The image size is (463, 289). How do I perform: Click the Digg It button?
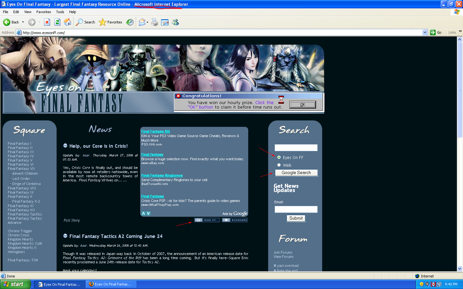[x=207, y=220]
